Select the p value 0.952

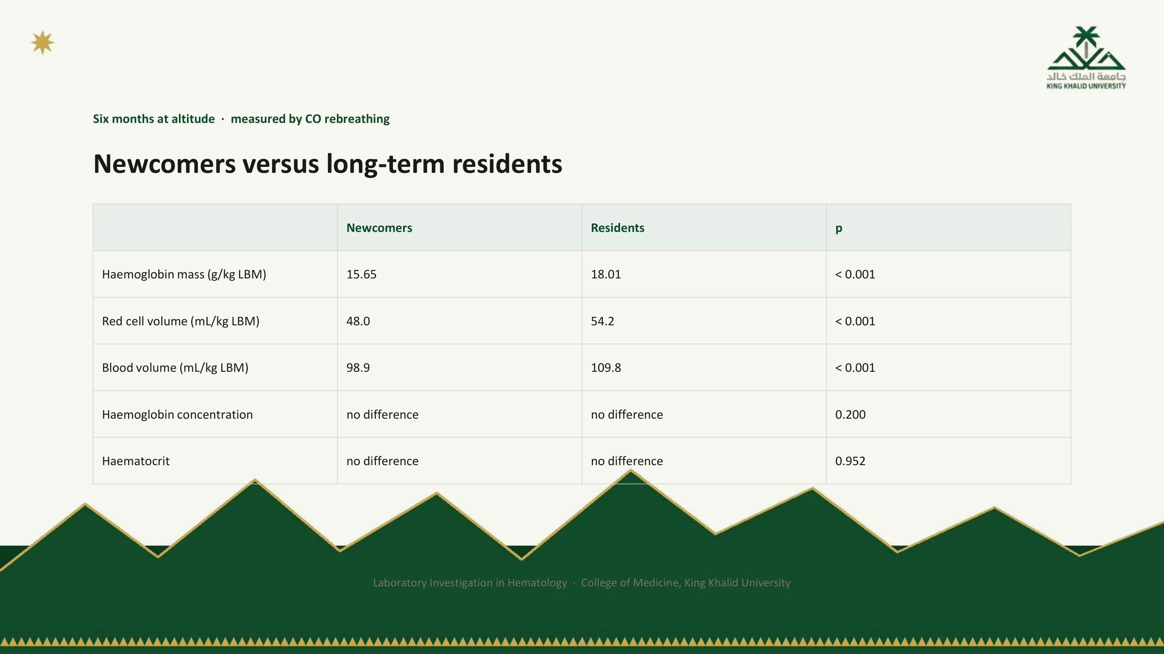pyautogui.click(x=851, y=461)
